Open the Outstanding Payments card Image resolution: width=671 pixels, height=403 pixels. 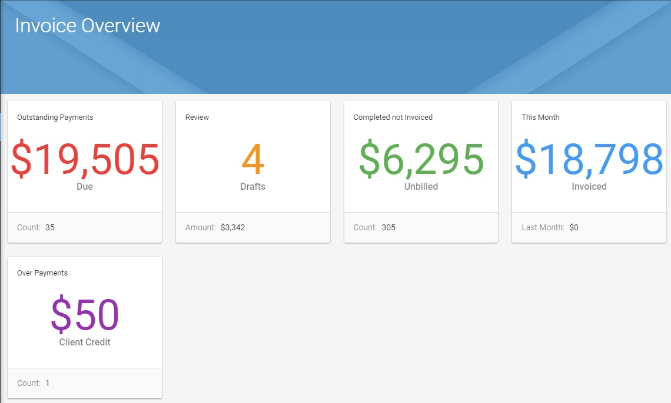click(85, 172)
